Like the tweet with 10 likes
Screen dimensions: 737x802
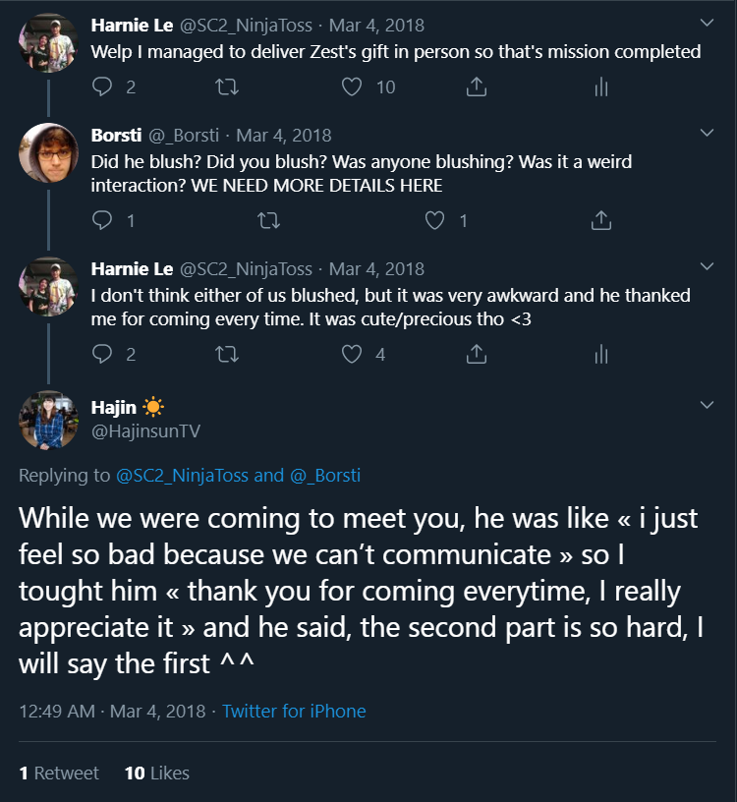[x=352, y=86]
